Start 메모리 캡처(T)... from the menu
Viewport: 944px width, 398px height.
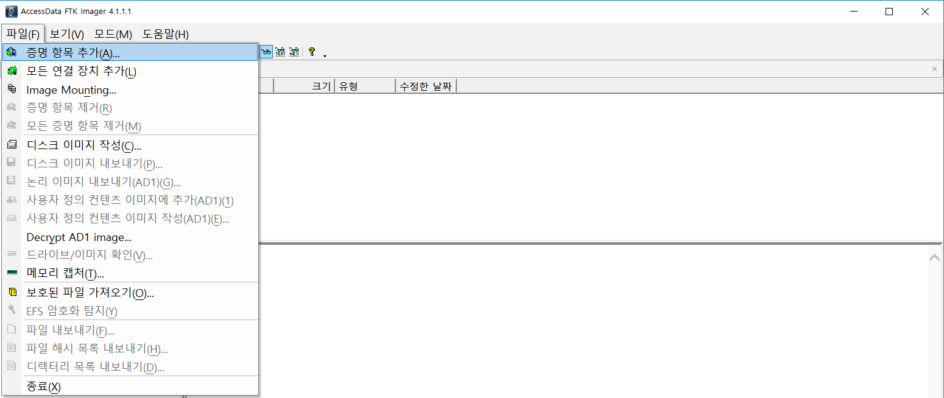tap(130, 273)
